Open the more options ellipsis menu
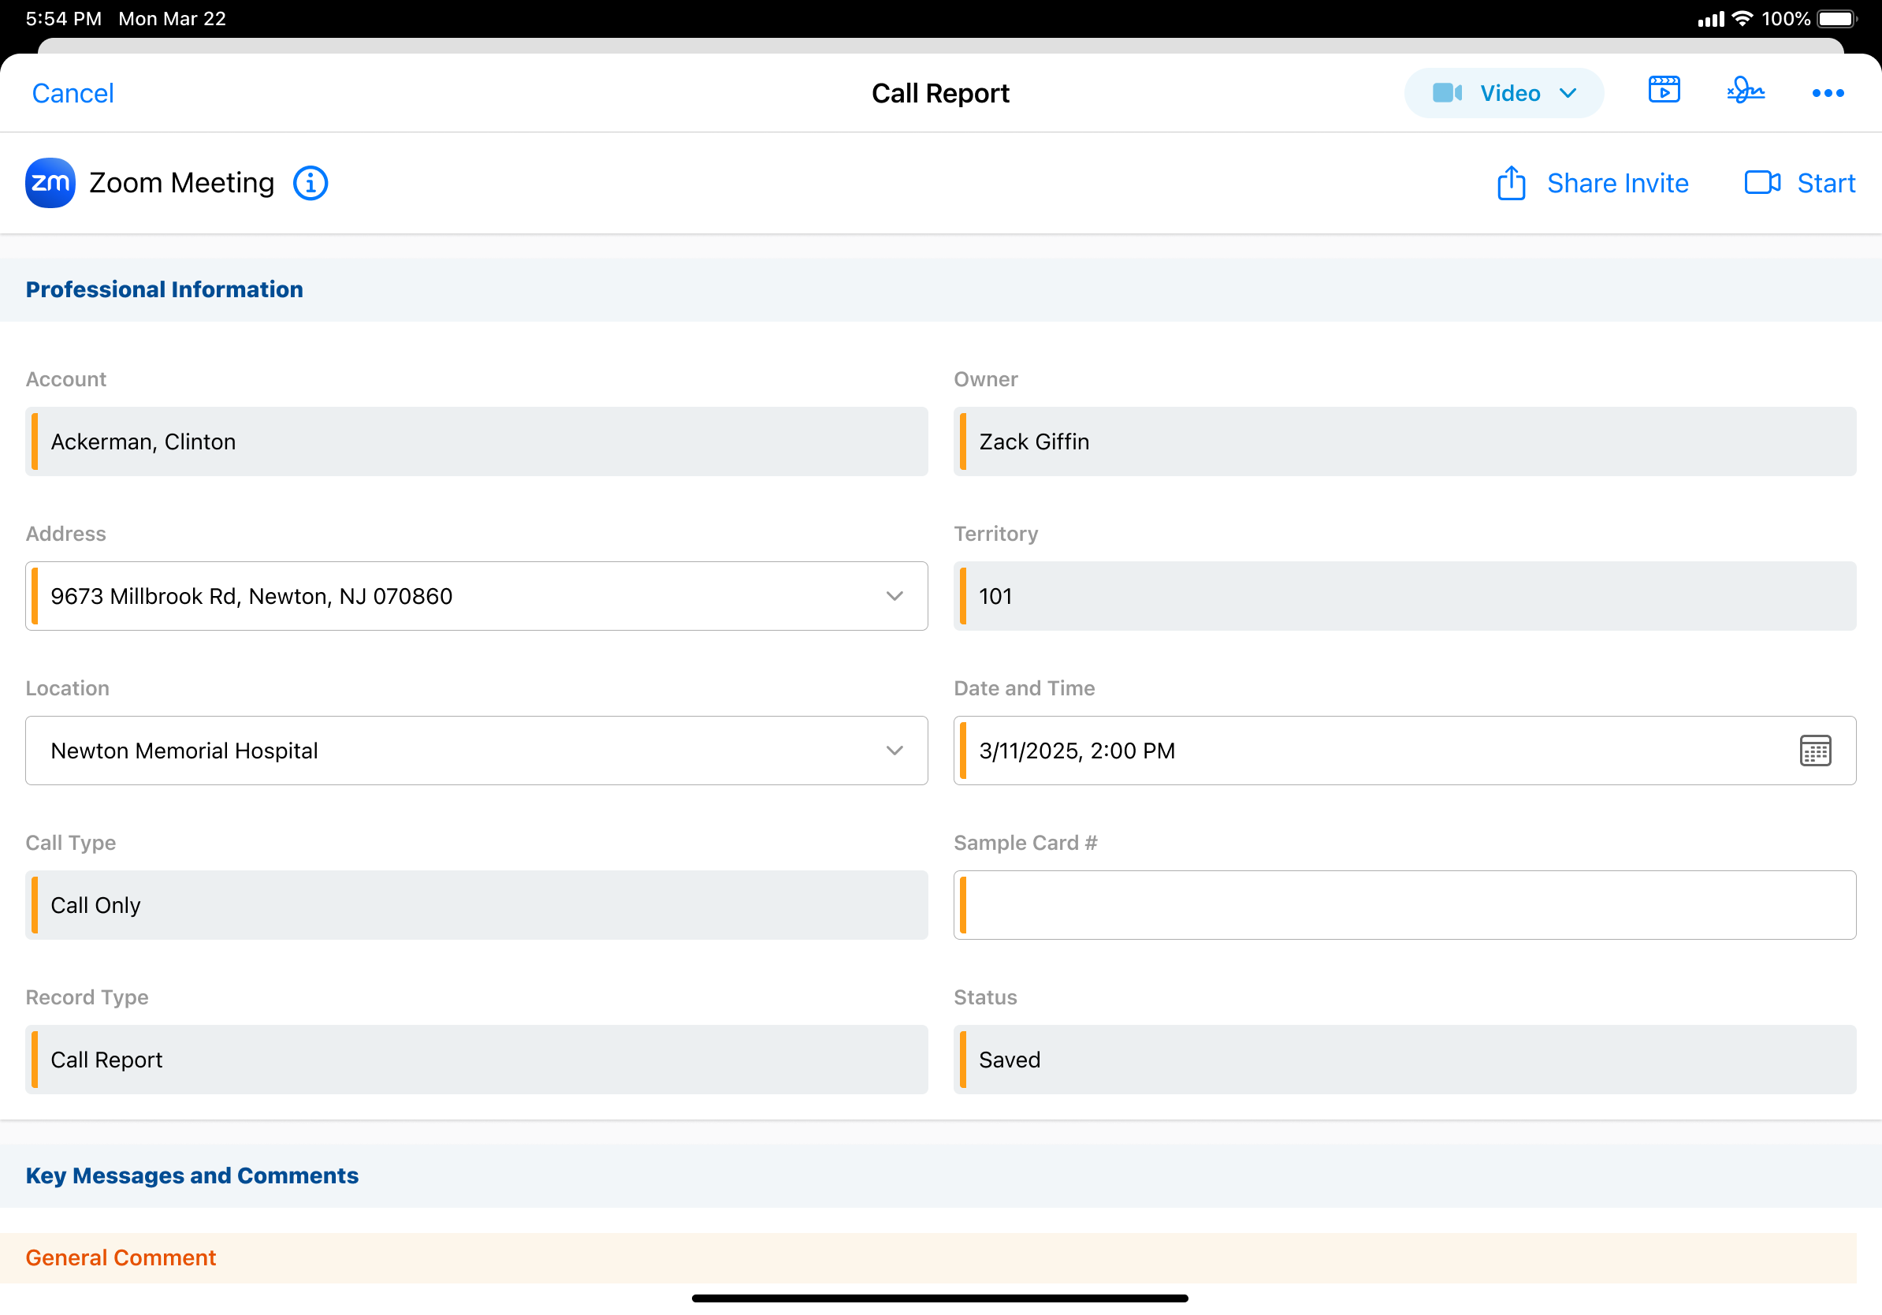The image size is (1882, 1315). 1827,93
